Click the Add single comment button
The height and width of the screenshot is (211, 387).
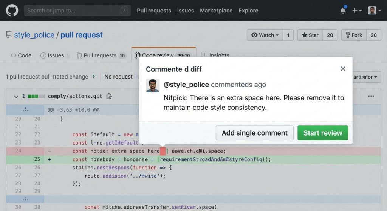(x=254, y=133)
